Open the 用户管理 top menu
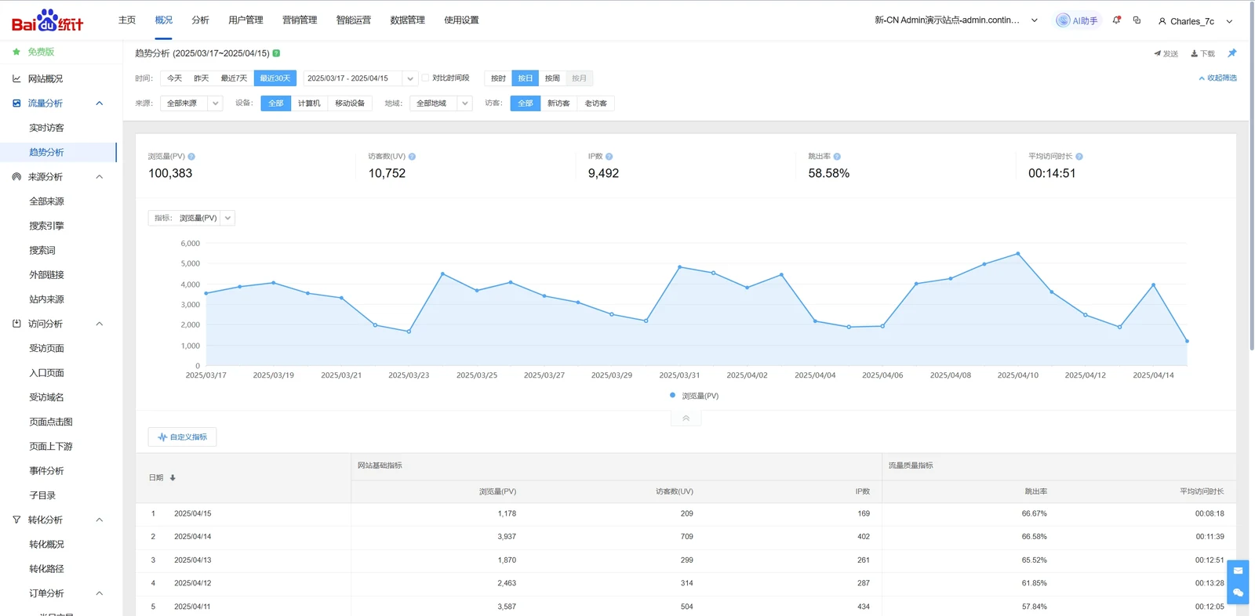1255x616 pixels. [246, 20]
